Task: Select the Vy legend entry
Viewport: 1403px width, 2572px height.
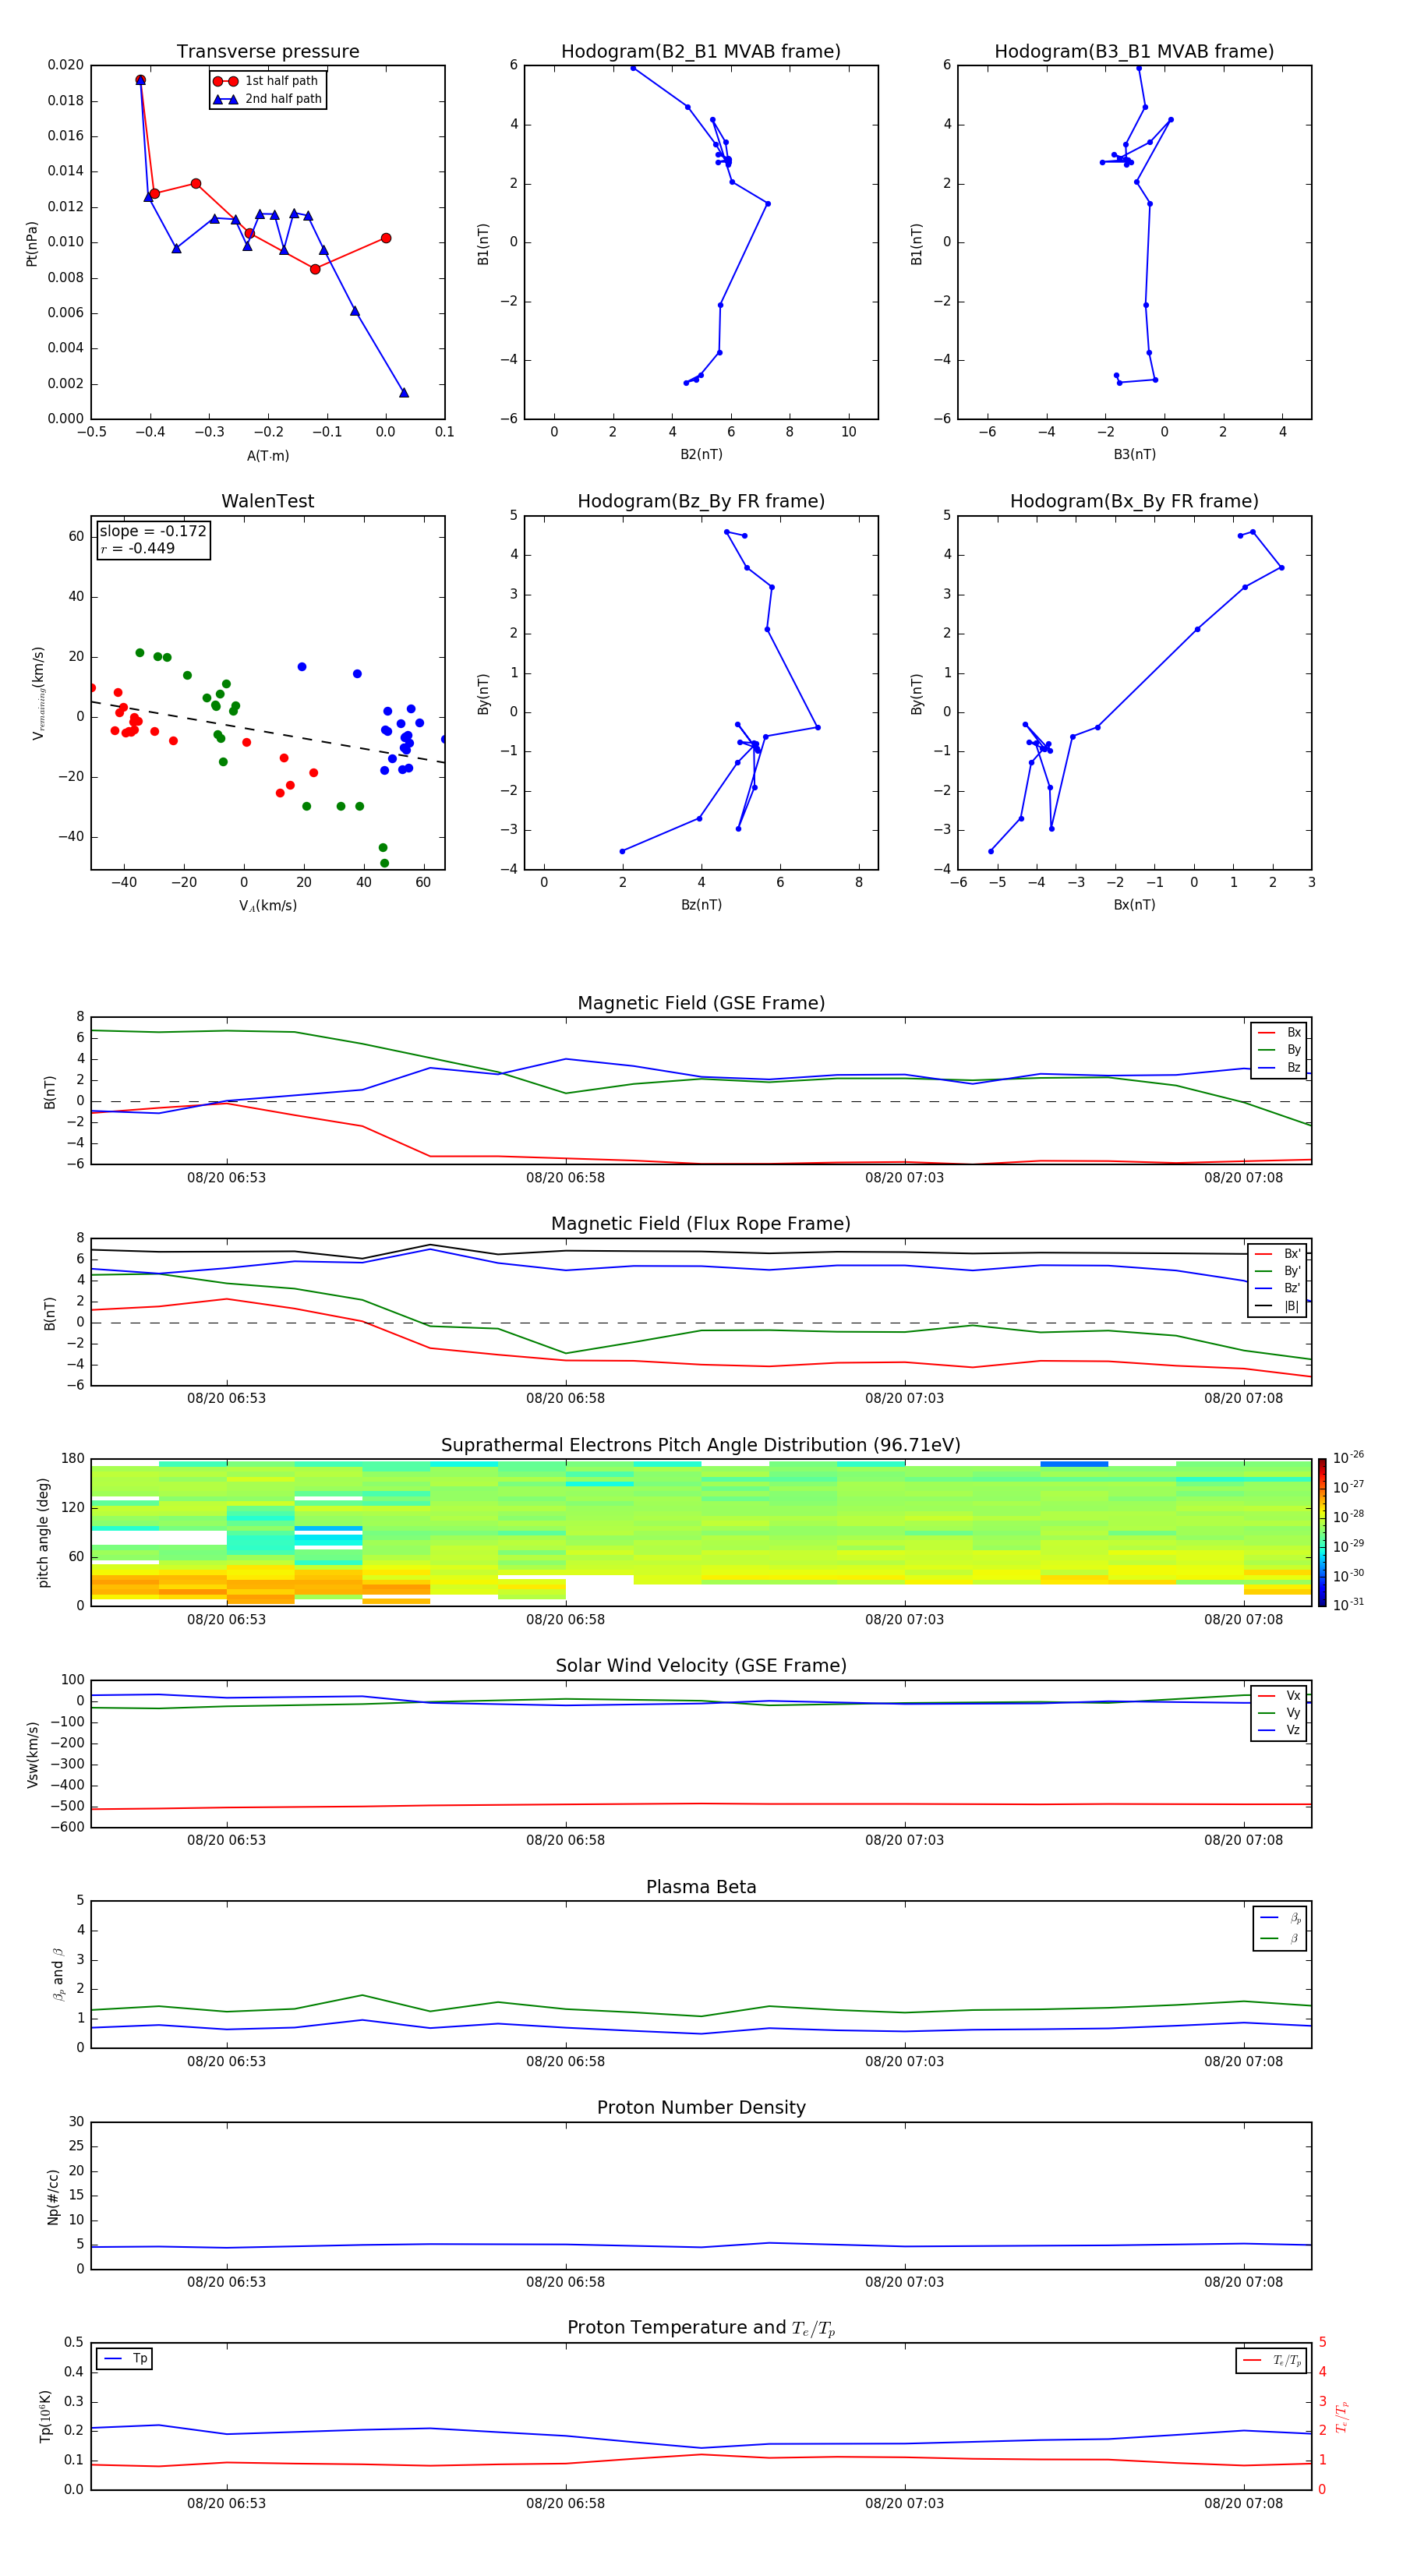Action: [x=1279, y=1713]
